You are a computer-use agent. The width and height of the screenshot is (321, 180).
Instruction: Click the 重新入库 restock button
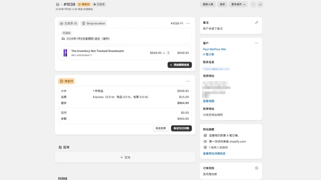tap(208, 4)
